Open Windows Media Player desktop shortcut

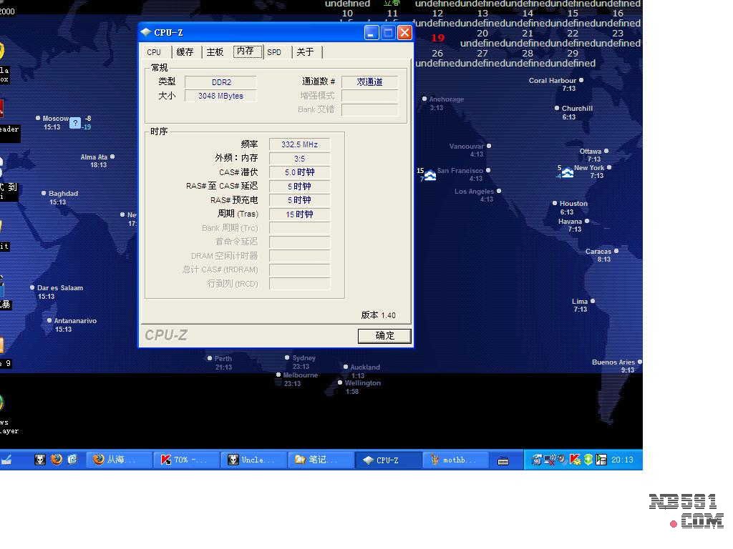pyautogui.click(x=1, y=404)
